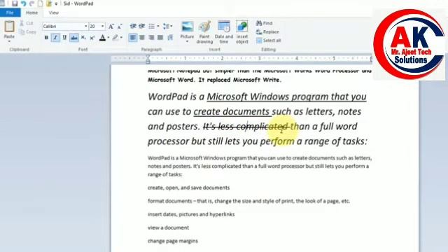Select Center text alignment
This screenshot has height=252, width=448.
[142, 37]
